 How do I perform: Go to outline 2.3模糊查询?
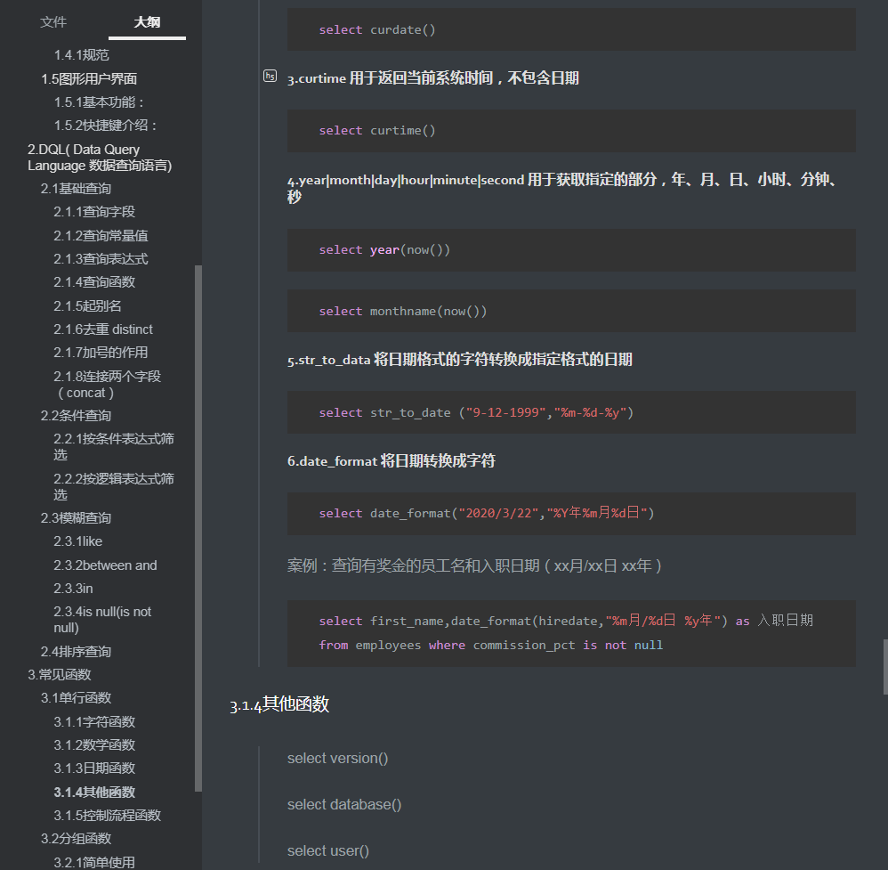(76, 518)
